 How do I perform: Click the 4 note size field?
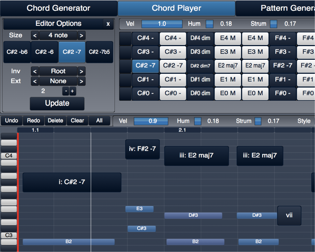[58, 36]
